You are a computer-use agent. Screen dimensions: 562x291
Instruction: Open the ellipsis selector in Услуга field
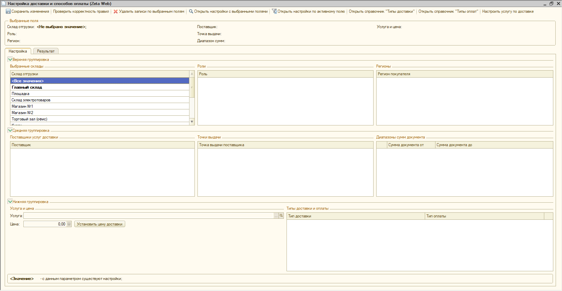pyautogui.click(x=276, y=216)
